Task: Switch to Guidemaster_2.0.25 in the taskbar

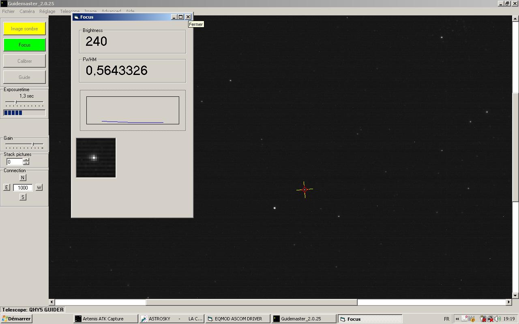Action: tap(304, 319)
